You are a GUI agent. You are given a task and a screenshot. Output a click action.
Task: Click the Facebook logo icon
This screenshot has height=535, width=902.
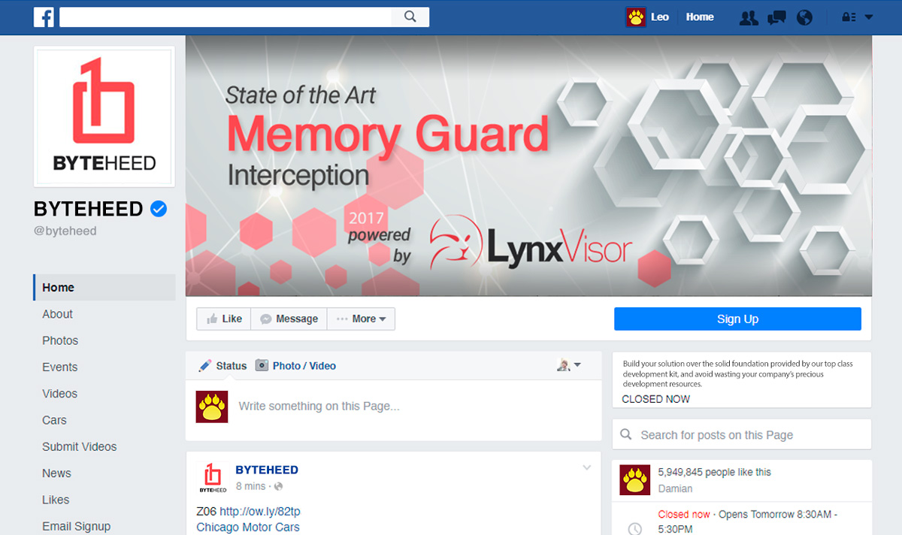[44, 17]
